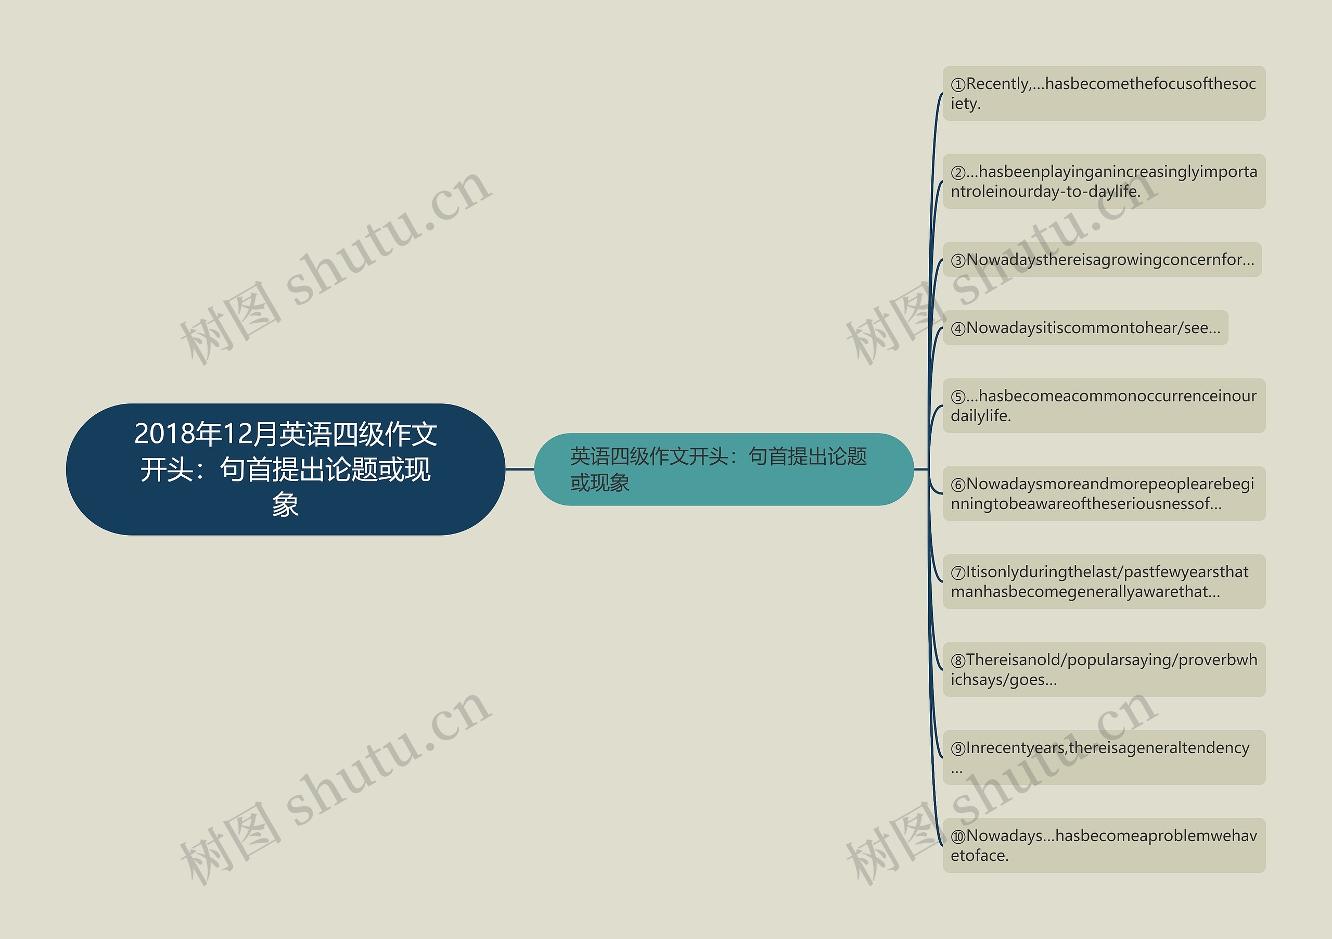Select node ① Recently has become the focus

(1104, 94)
